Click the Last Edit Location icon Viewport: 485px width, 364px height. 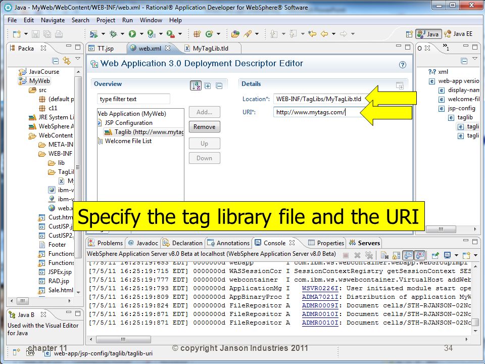(312, 34)
